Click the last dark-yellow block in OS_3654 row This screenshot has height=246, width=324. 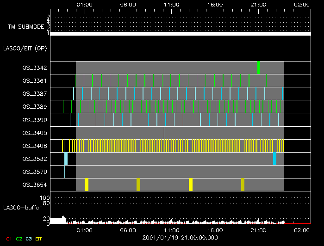[x=243, y=184]
